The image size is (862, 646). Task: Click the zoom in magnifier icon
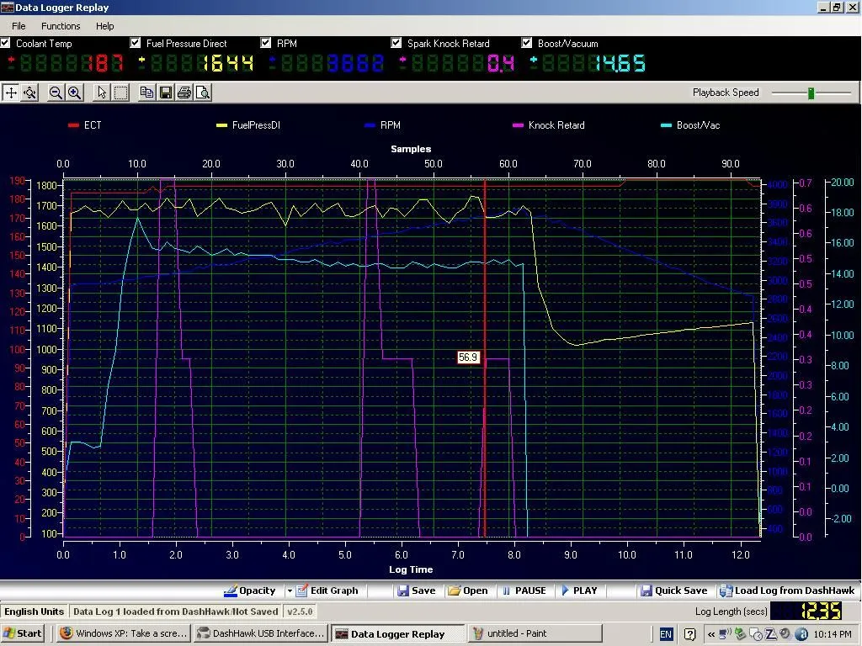74,93
